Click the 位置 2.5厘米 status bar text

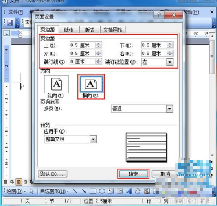(98, 201)
